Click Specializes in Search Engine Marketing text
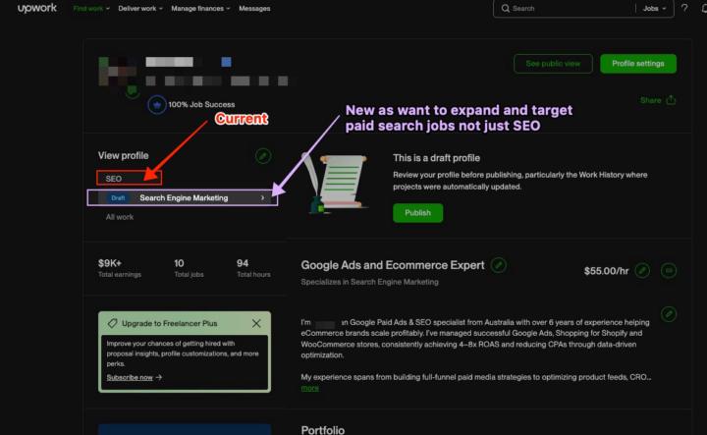This screenshot has height=435, width=707. pyautogui.click(x=370, y=282)
